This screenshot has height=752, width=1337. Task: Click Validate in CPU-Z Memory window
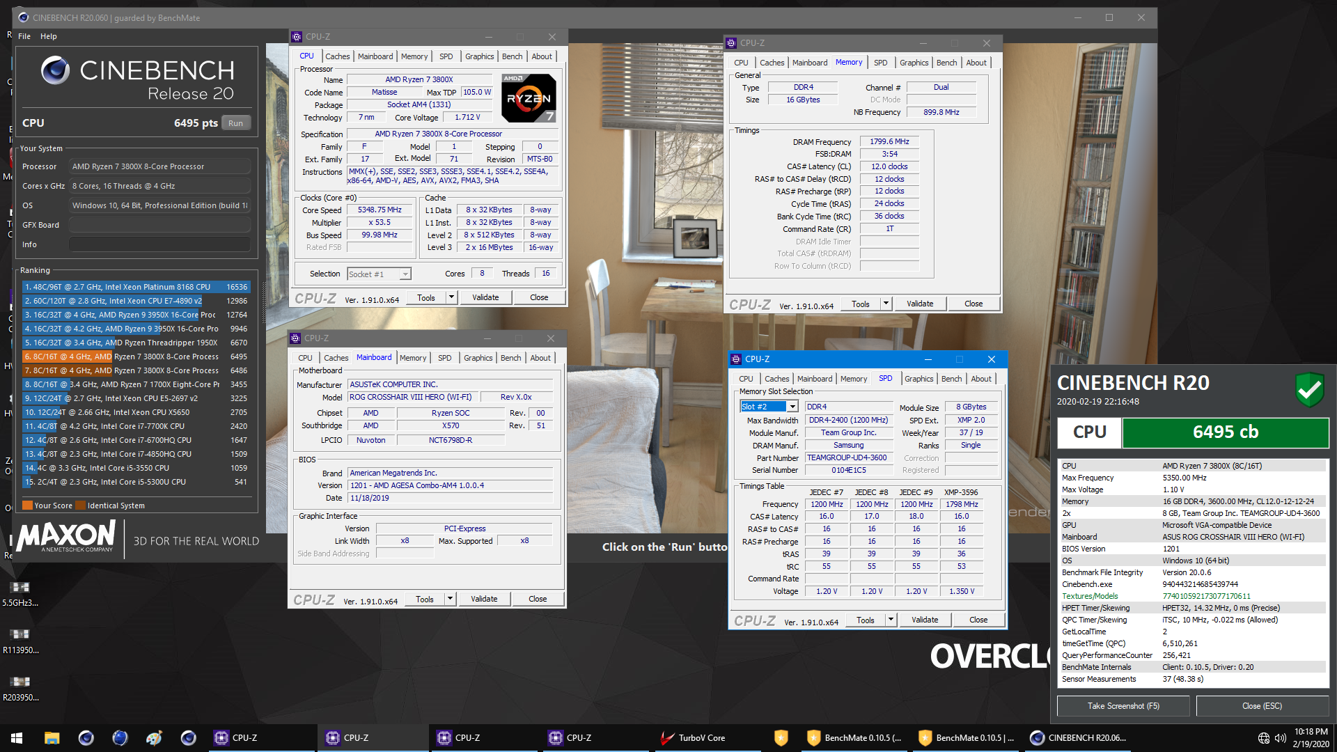coord(920,304)
